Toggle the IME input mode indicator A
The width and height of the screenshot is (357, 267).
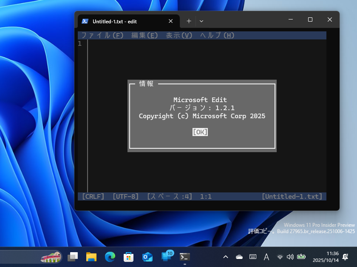266,256
